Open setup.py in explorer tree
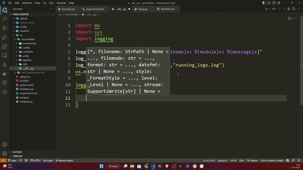Image resolution: width=303 pixels, height=170 pixels. pyautogui.click(x=24, y=98)
